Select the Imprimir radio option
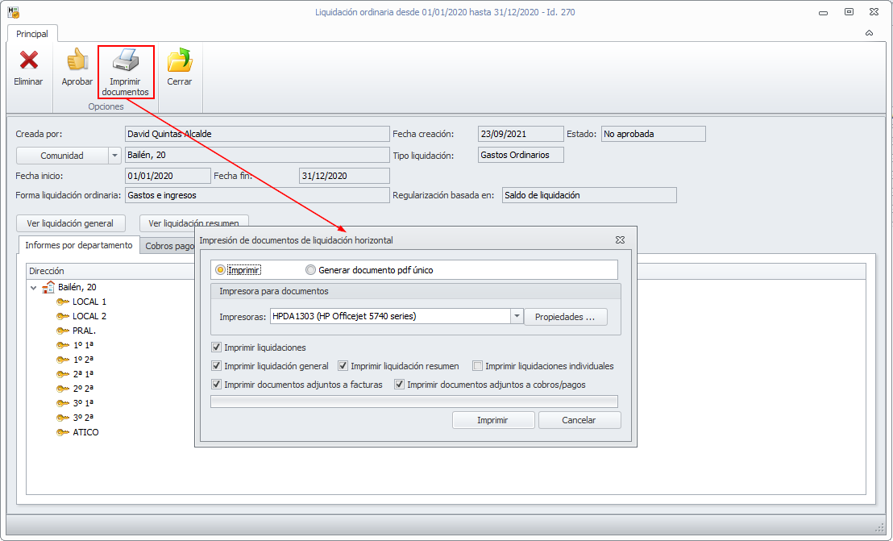Image resolution: width=893 pixels, height=541 pixels. click(x=220, y=270)
